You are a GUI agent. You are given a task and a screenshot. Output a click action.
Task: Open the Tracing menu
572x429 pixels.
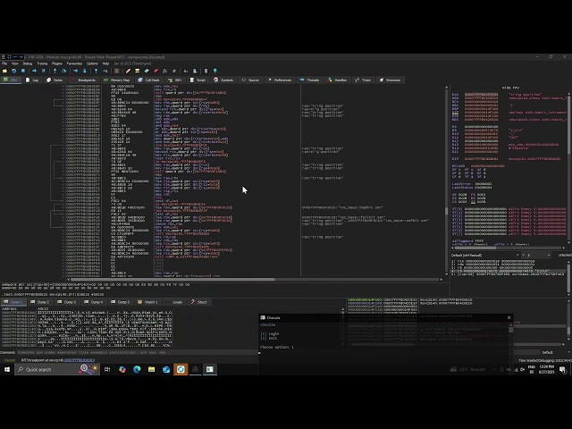(x=42, y=63)
